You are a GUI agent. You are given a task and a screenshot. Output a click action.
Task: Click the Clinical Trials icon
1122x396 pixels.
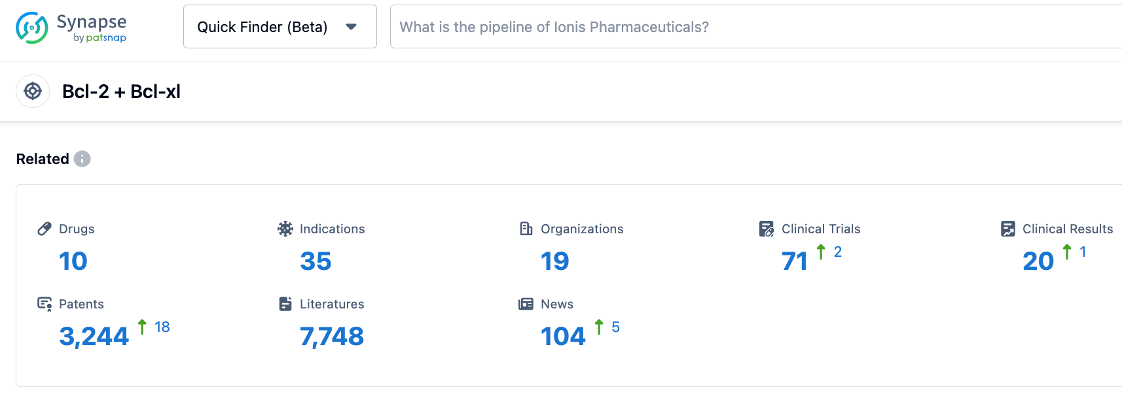pyautogui.click(x=767, y=229)
